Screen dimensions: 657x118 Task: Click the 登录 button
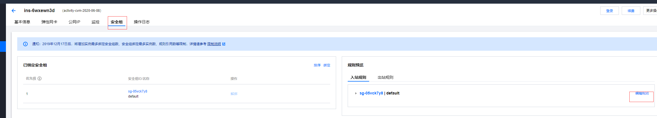click(609, 11)
